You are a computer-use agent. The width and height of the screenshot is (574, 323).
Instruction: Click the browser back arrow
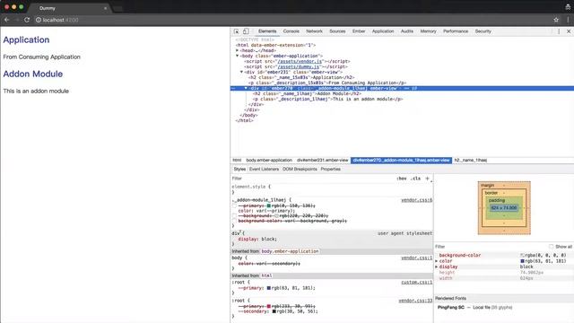coord(6,20)
